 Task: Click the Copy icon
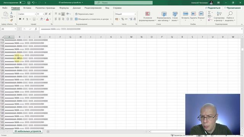tap(11, 16)
